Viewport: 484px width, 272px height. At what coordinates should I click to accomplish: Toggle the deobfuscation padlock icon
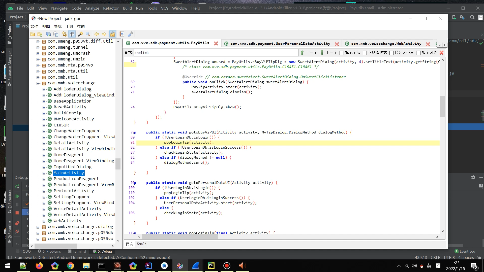113,34
